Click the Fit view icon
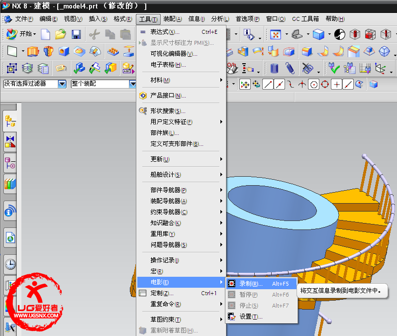 pyautogui.click(x=276, y=34)
